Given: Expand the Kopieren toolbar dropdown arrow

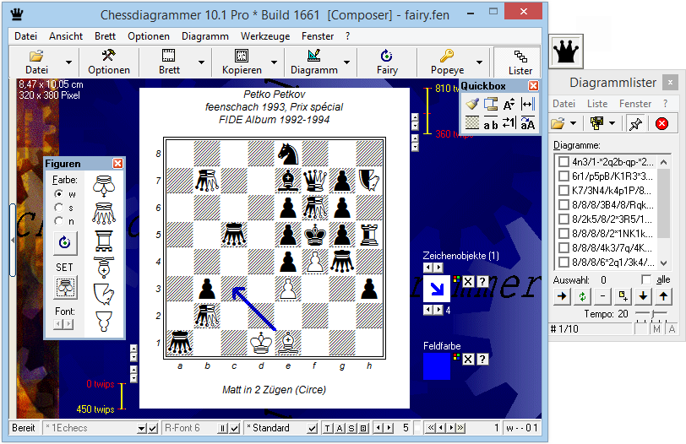Looking at the screenshot, I should (274, 62).
